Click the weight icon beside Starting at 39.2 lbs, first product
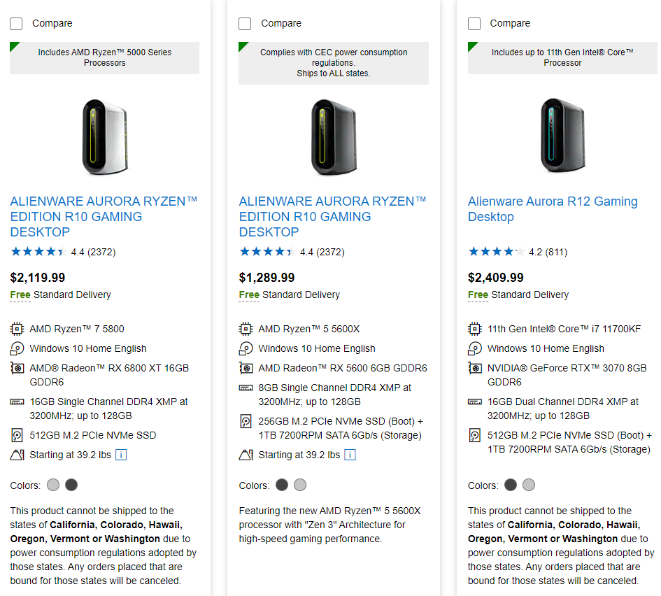The width and height of the screenshot is (661, 596). click(17, 455)
